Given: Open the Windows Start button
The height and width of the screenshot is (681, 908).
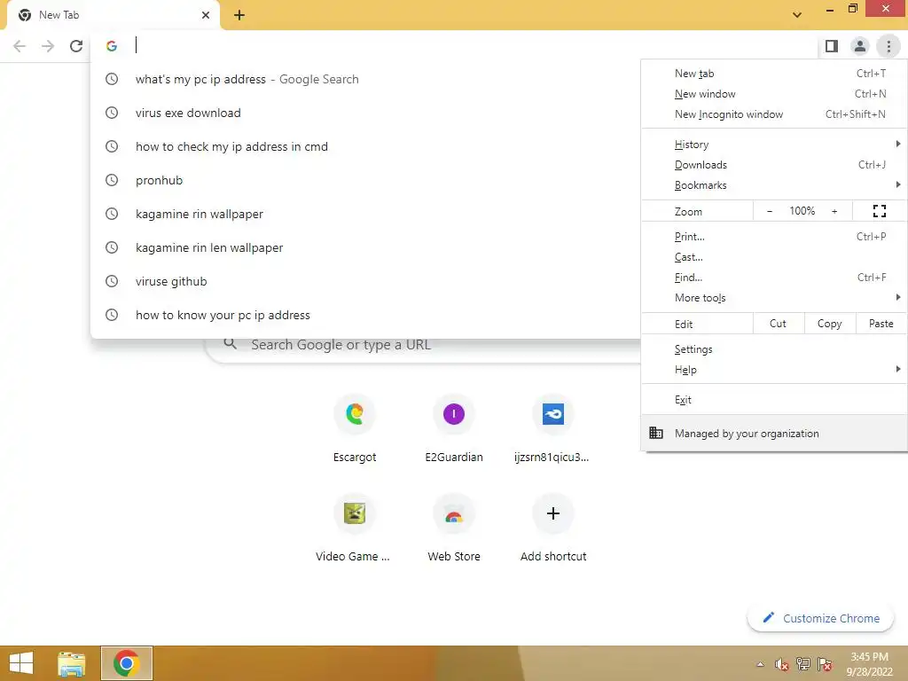Looking at the screenshot, I should click(x=21, y=663).
